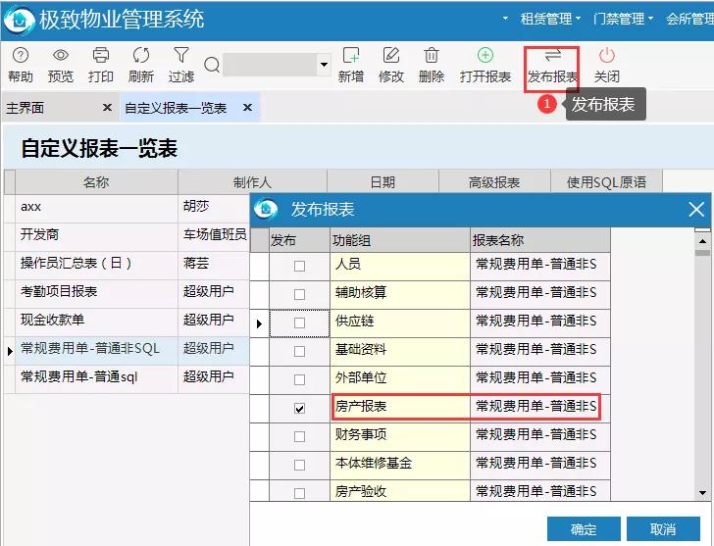Sort by the 制作人 column header
The image size is (714, 546).
(252, 182)
